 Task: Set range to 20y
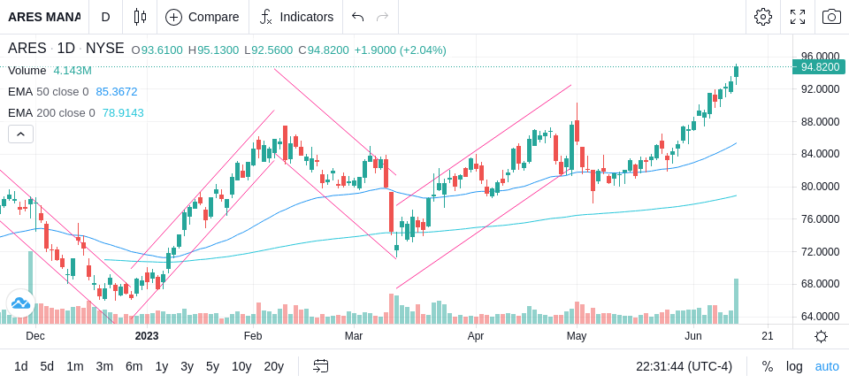[x=274, y=367]
